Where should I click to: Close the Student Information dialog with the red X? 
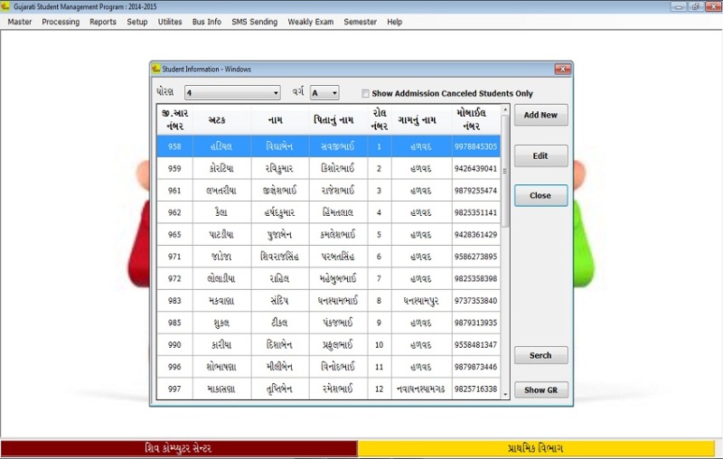pos(561,69)
